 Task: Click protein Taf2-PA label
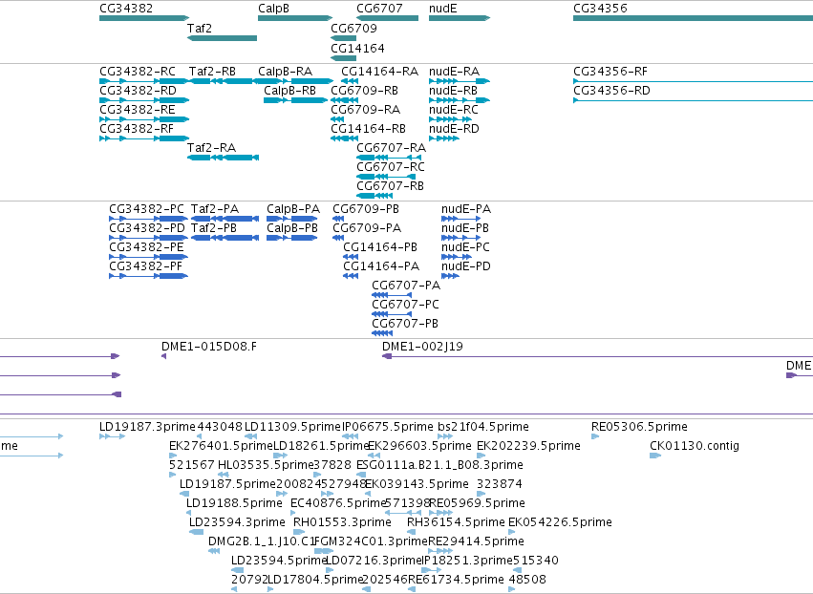point(215,209)
